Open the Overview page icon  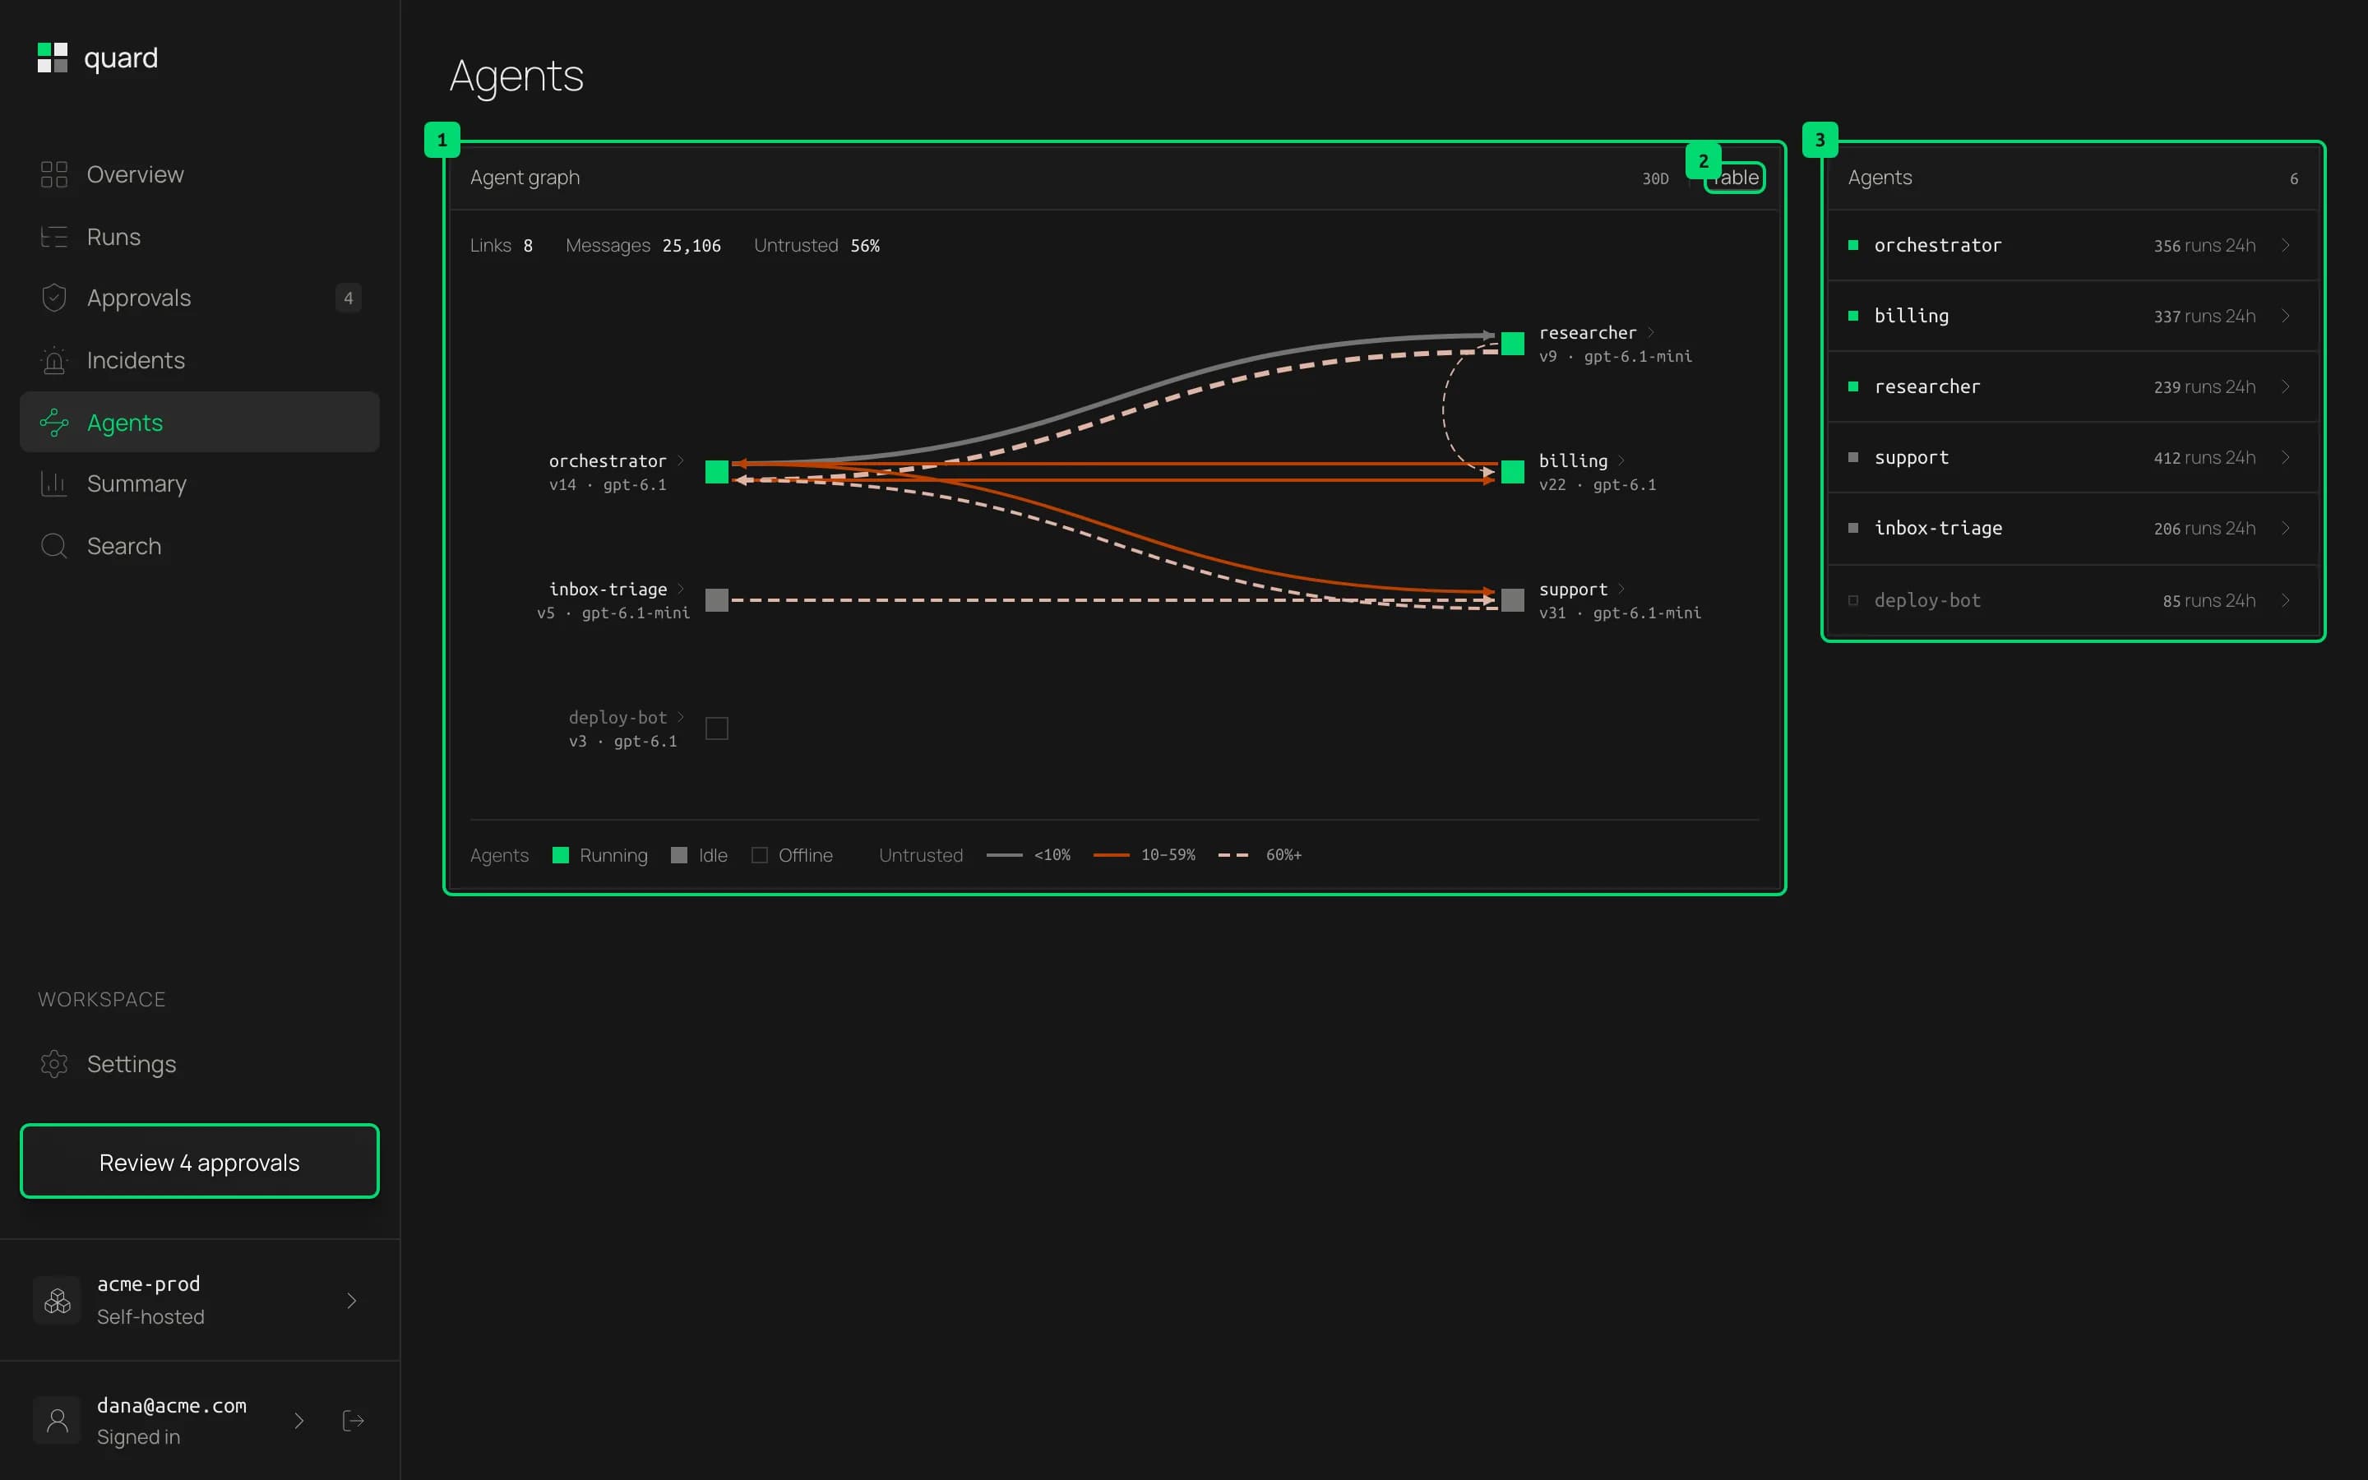pyautogui.click(x=53, y=174)
